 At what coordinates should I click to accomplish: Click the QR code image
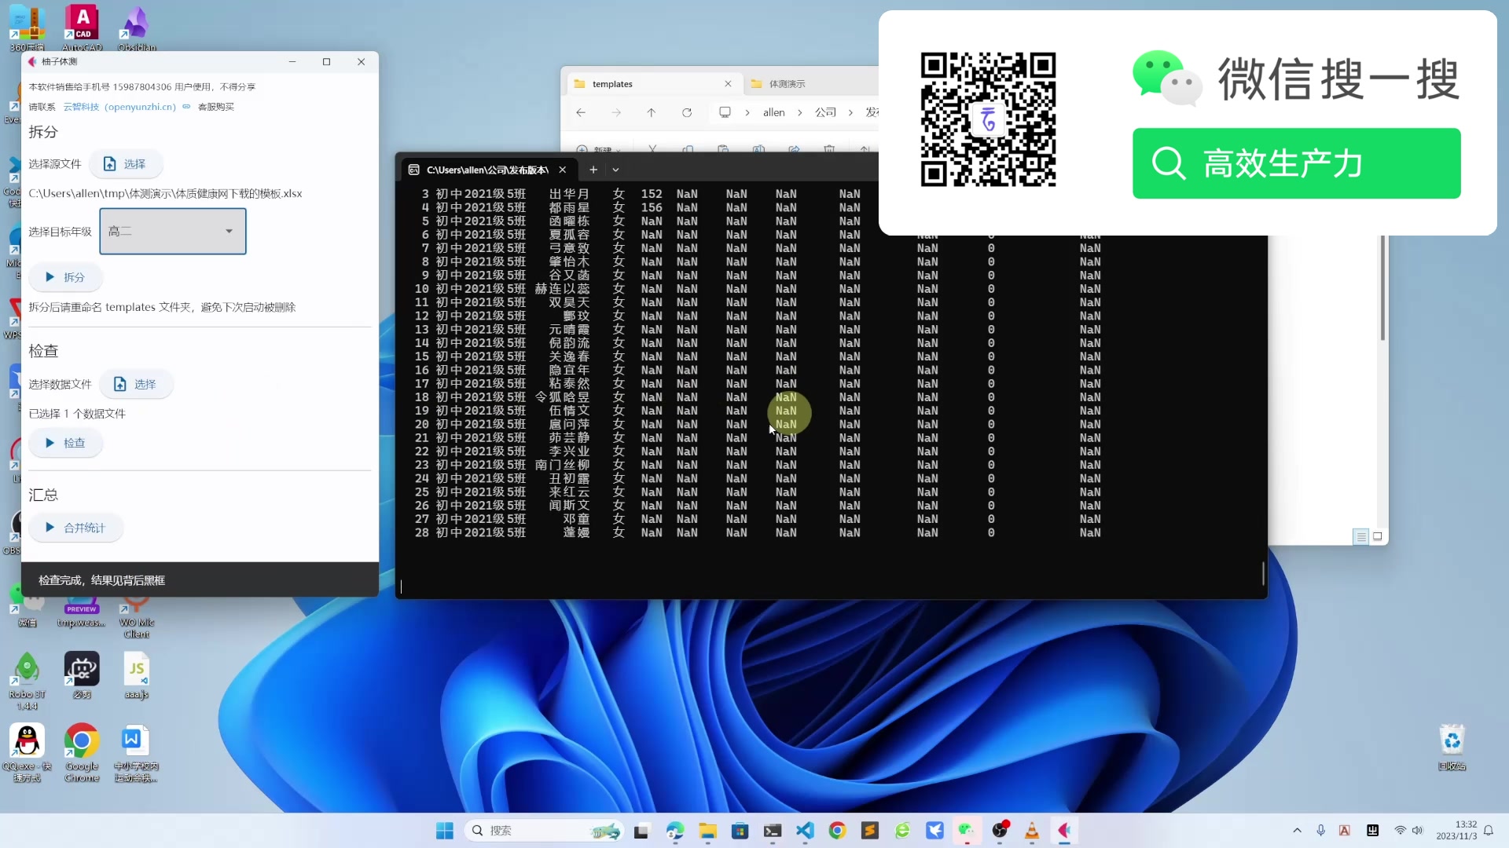tap(988, 119)
